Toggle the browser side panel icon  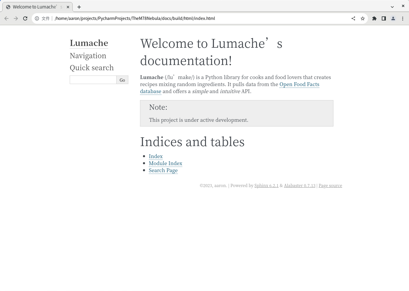(x=384, y=18)
